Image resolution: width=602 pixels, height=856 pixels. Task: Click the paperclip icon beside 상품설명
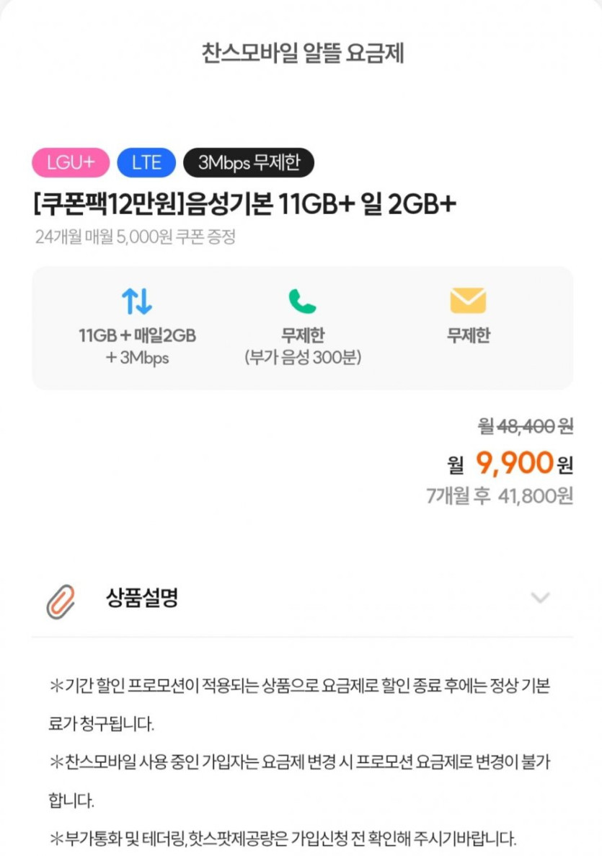pos(61,601)
